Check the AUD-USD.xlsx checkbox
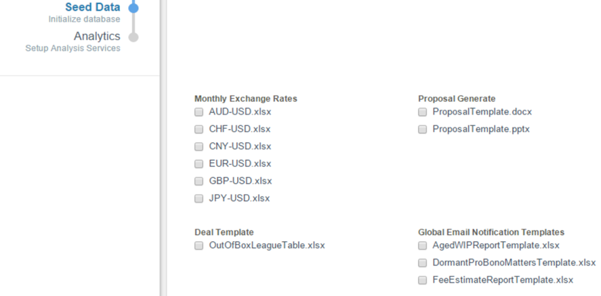Image resolution: width=601 pixels, height=296 pixels. [x=199, y=112]
